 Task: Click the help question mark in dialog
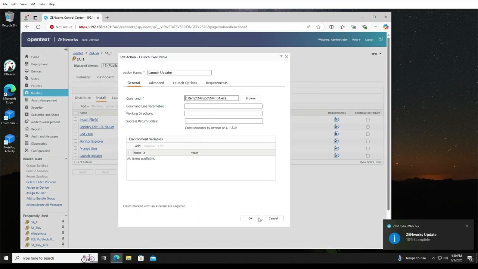(x=281, y=57)
